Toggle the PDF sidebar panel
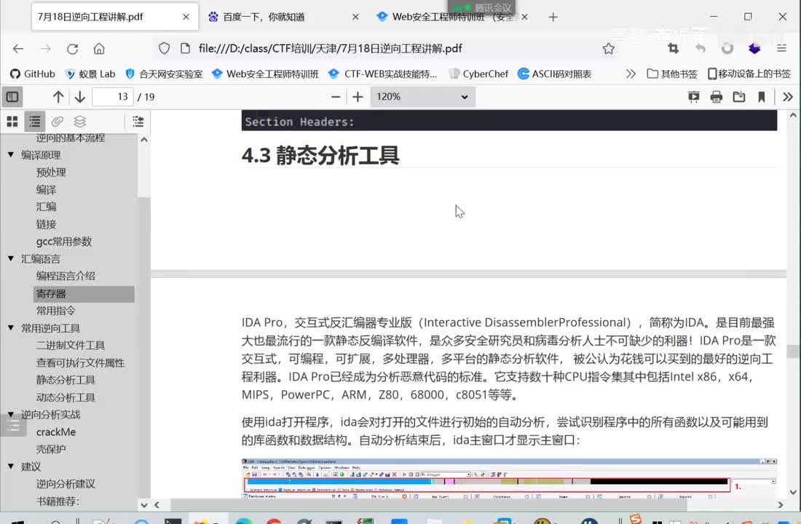 coord(12,97)
